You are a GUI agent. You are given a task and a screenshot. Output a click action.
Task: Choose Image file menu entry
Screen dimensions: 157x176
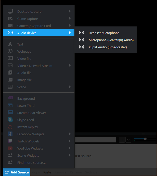pyautogui.click(x=39, y=80)
